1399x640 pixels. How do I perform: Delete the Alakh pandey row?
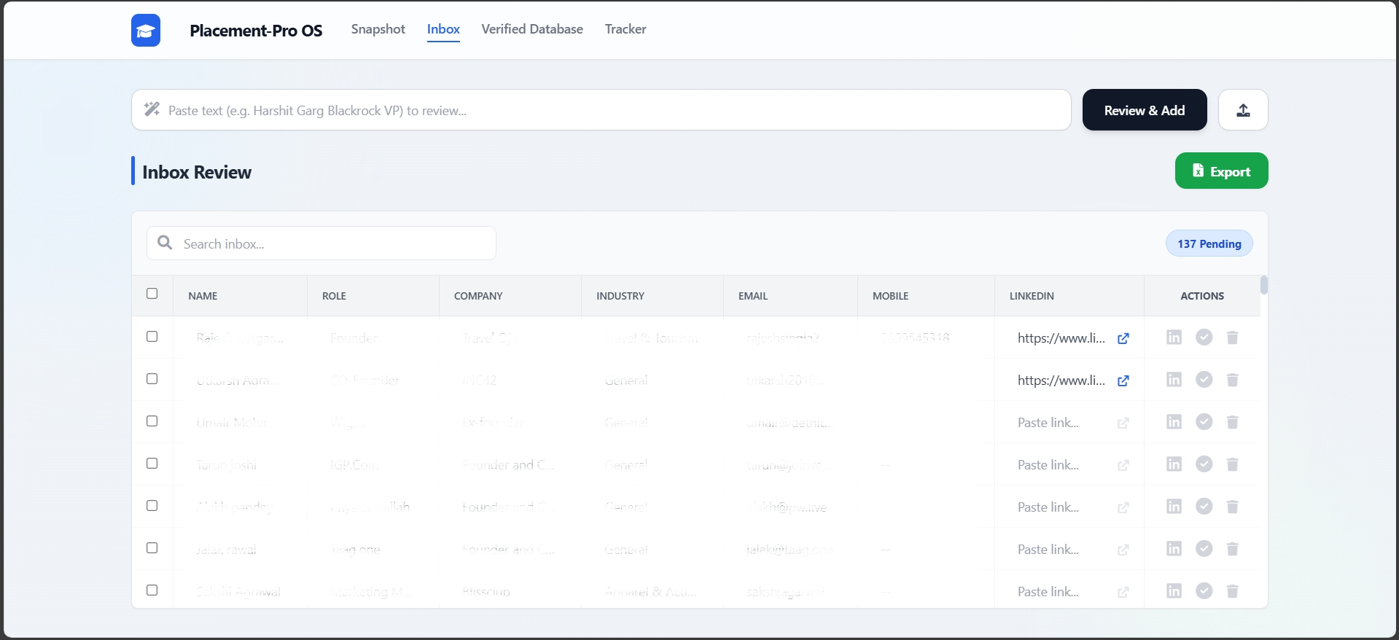coord(1233,506)
